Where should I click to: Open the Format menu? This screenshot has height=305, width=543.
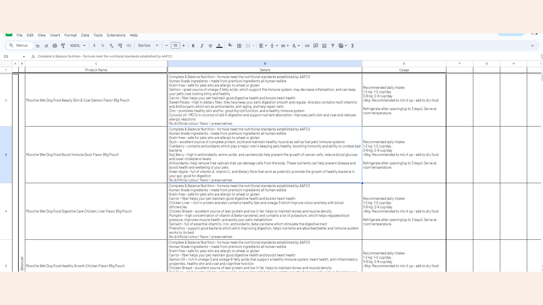click(x=70, y=35)
